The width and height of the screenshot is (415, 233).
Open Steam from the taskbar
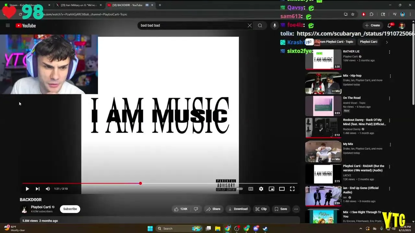point(265,228)
